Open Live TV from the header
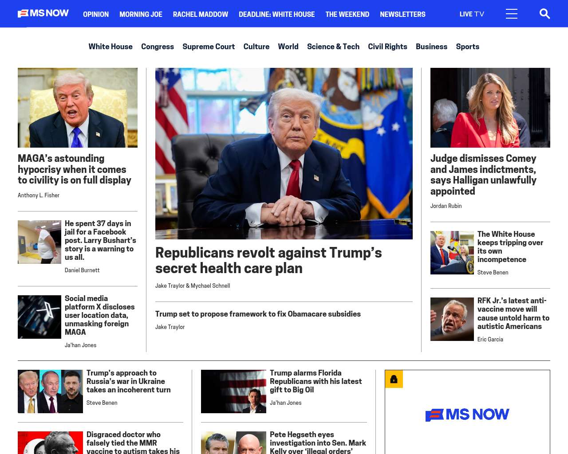This screenshot has width=568, height=454. 472,14
